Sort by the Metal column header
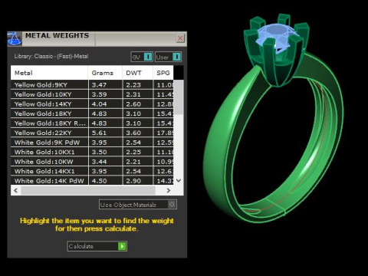 click(x=49, y=73)
